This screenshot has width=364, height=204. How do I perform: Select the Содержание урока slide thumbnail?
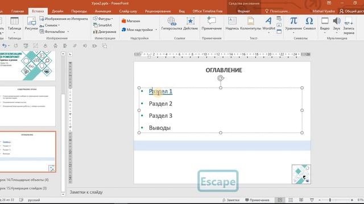(x=28, y=106)
